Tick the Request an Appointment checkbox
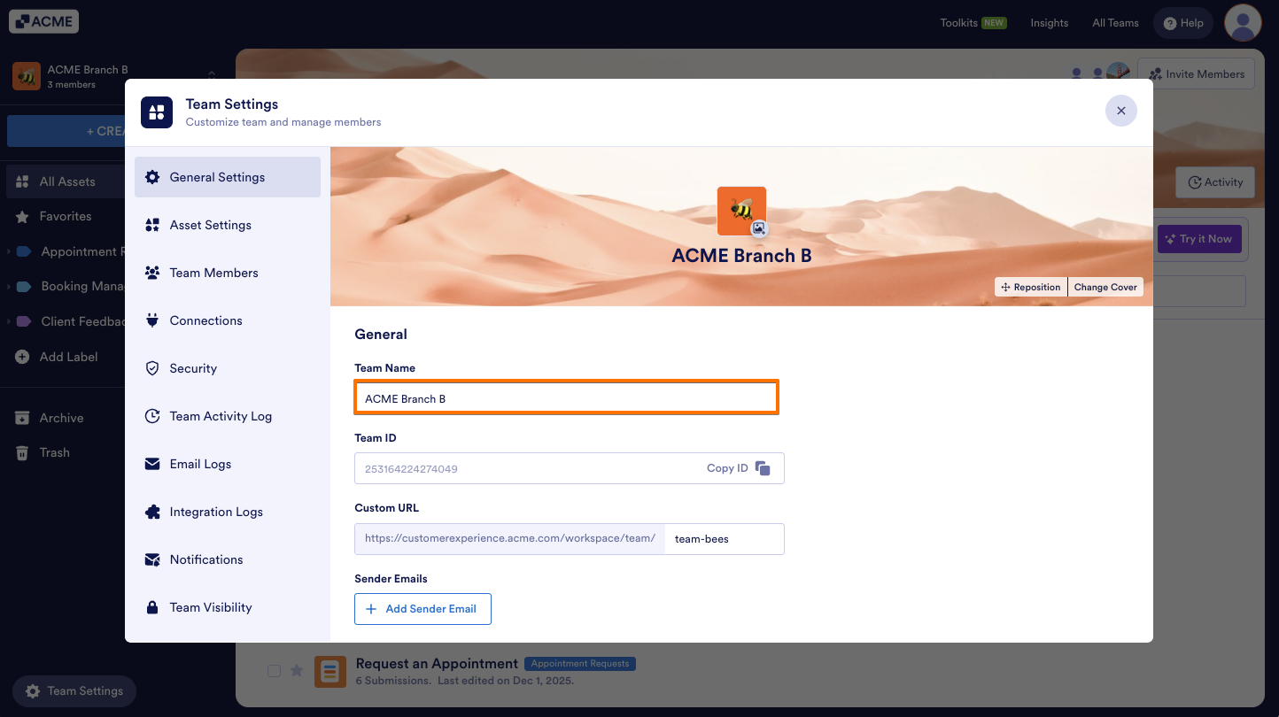 pyautogui.click(x=274, y=671)
